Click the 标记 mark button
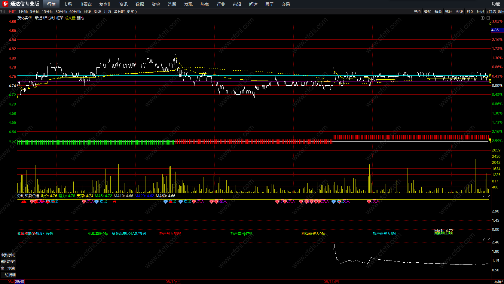504x284 pixels. pos(480,12)
